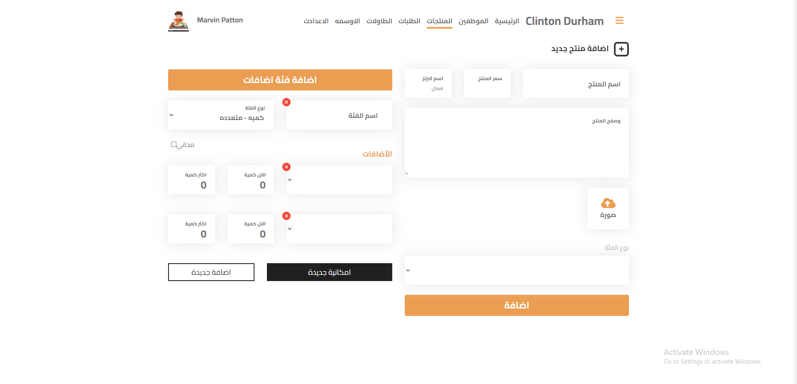The width and height of the screenshot is (797, 384).
Task: Open the product نوع الفئة dropdown
Action: 516,270
